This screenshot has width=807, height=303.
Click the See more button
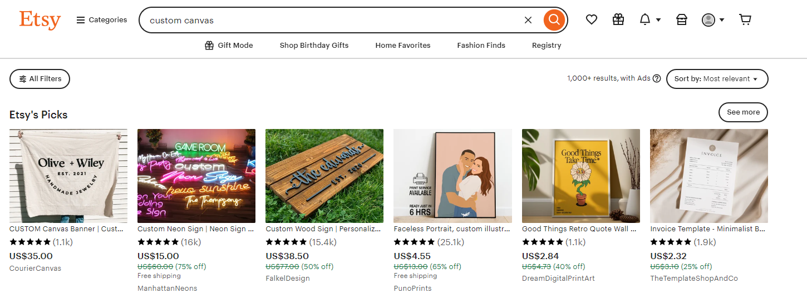pyautogui.click(x=743, y=112)
